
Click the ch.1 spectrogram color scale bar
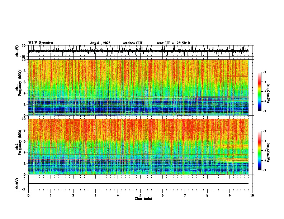[x=259, y=92]
